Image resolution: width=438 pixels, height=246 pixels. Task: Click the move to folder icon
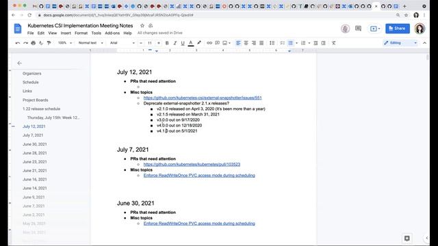pyautogui.click(x=151, y=26)
